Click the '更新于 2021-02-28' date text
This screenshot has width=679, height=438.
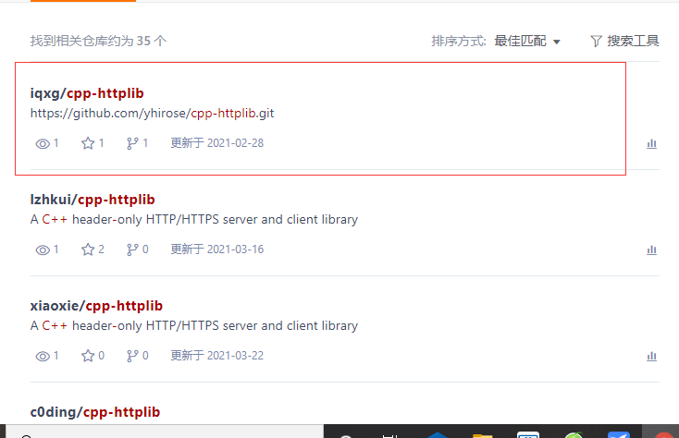click(x=217, y=143)
